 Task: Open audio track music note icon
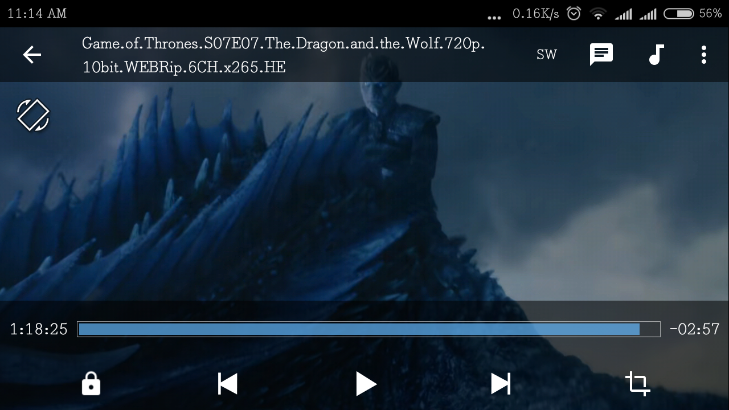click(x=656, y=55)
